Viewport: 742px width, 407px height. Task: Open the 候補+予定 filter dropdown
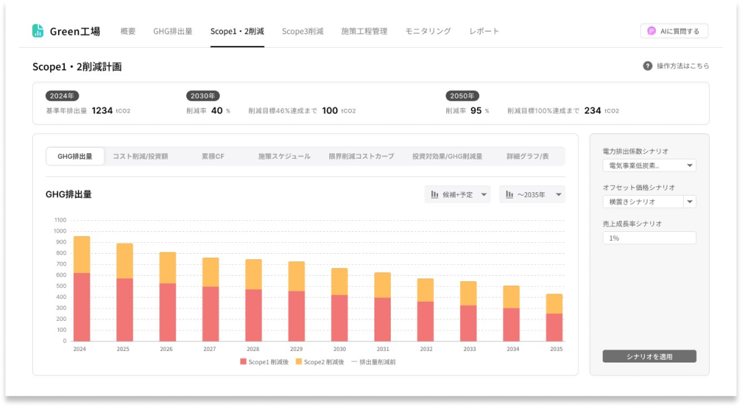(x=457, y=195)
